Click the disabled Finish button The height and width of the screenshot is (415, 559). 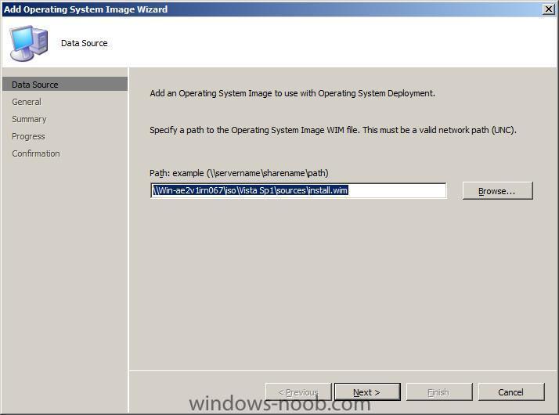point(439,392)
